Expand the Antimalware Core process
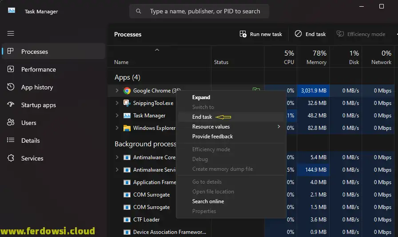This screenshot has height=237, width=398. point(117,157)
